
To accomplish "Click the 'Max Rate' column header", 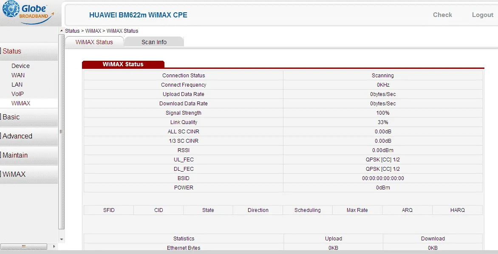I will tap(357, 210).
